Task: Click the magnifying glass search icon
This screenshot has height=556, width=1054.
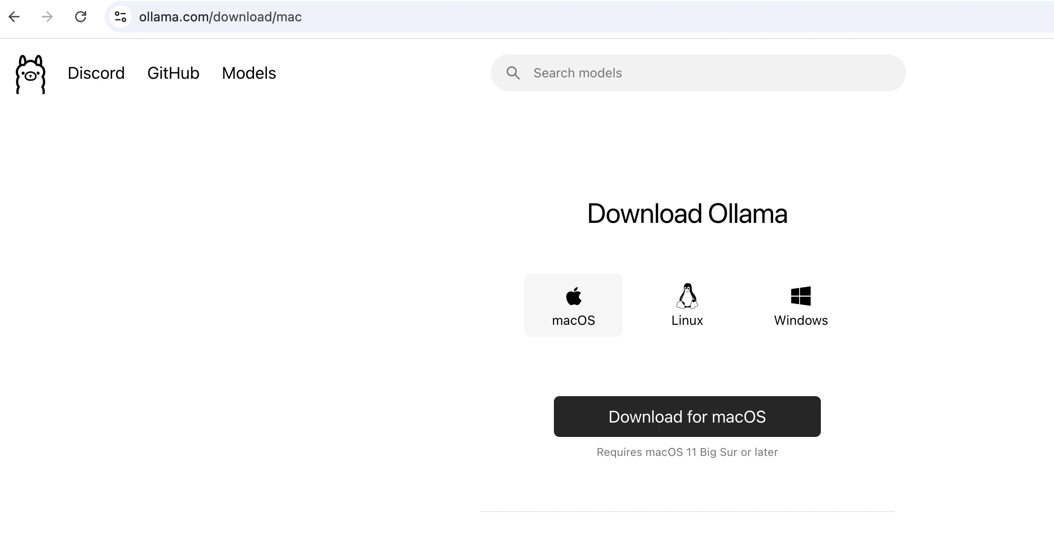Action: [513, 73]
